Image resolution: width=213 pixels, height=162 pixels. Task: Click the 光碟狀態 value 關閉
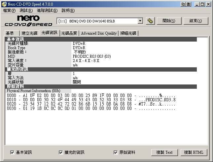77,82
